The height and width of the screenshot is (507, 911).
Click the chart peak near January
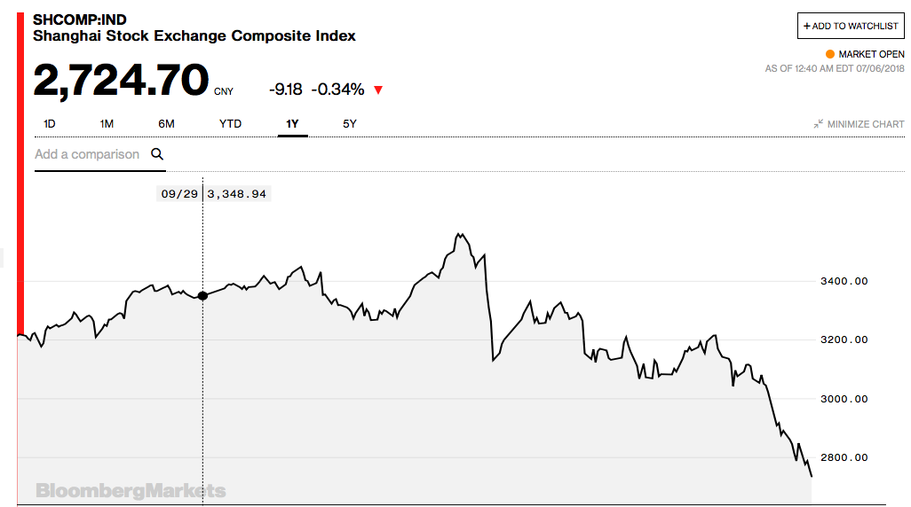pos(460,234)
